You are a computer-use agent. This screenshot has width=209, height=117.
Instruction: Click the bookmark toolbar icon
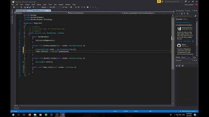(88, 7)
